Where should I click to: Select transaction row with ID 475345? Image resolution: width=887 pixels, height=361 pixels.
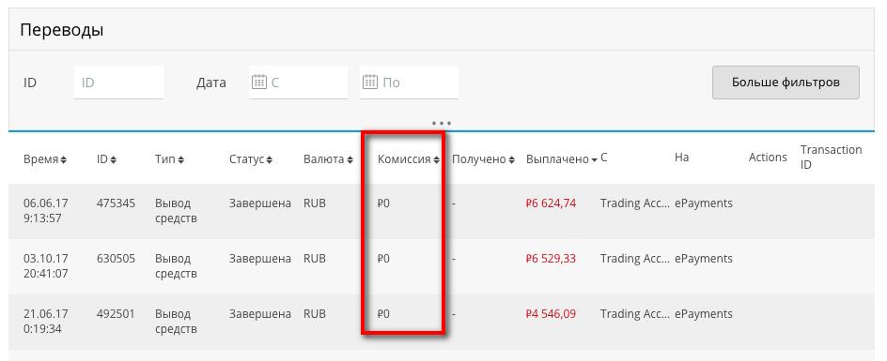click(x=442, y=211)
